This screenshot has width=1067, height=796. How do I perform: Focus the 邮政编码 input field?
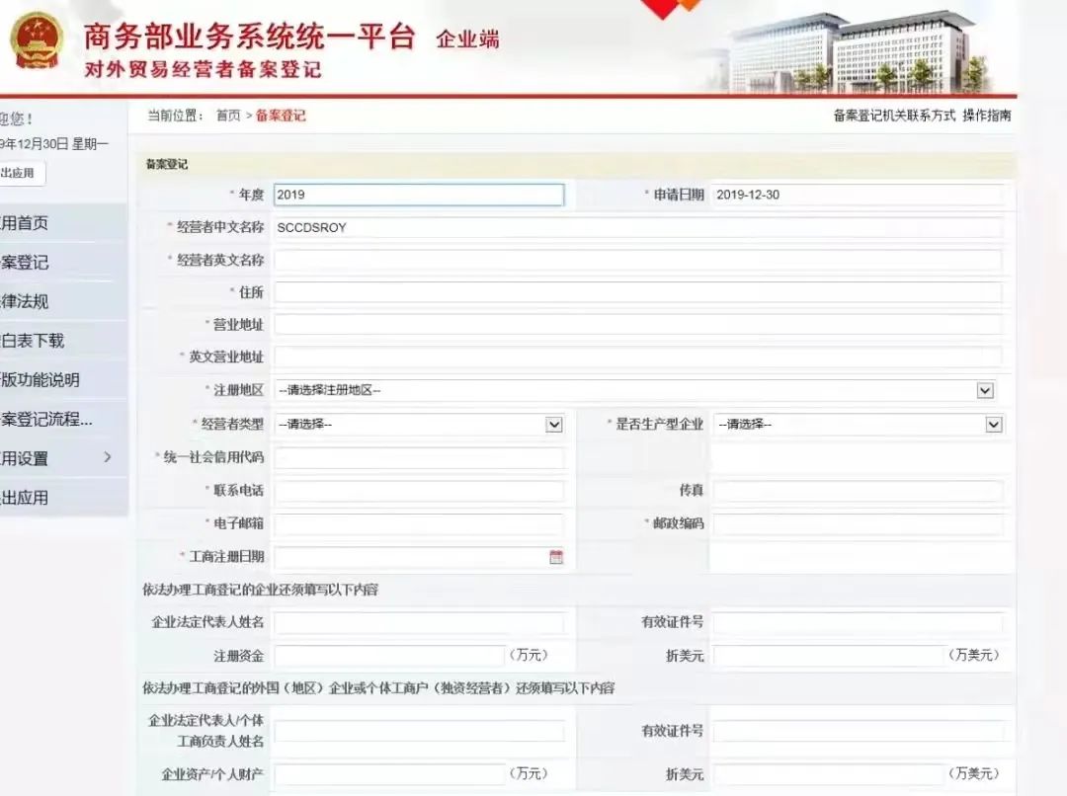tap(858, 524)
